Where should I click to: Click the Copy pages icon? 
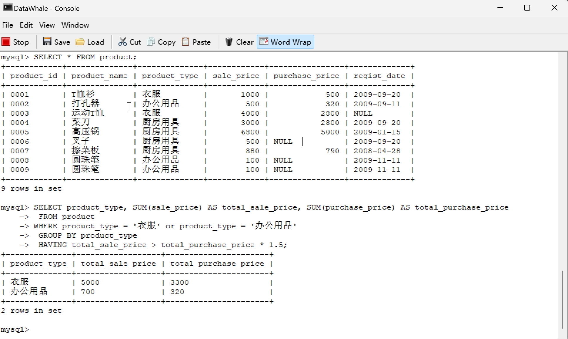(x=151, y=42)
